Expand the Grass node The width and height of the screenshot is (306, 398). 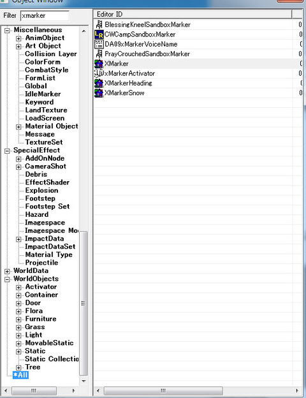point(18,327)
